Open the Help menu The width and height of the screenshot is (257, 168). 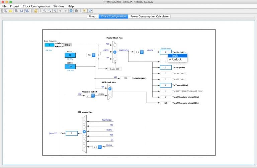71,6
